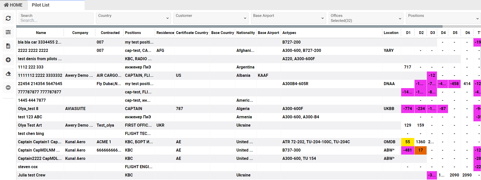
Task: Click the Nationality column header
Action: click(x=246, y=33)
